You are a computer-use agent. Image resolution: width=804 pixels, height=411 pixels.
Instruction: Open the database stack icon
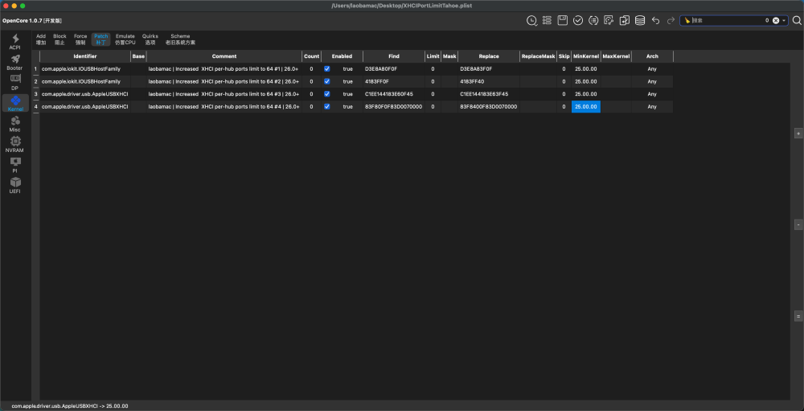click(640, 21)
